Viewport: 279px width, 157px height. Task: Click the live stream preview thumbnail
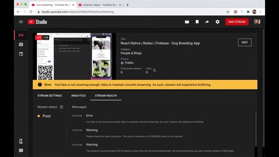click(75, 56)
